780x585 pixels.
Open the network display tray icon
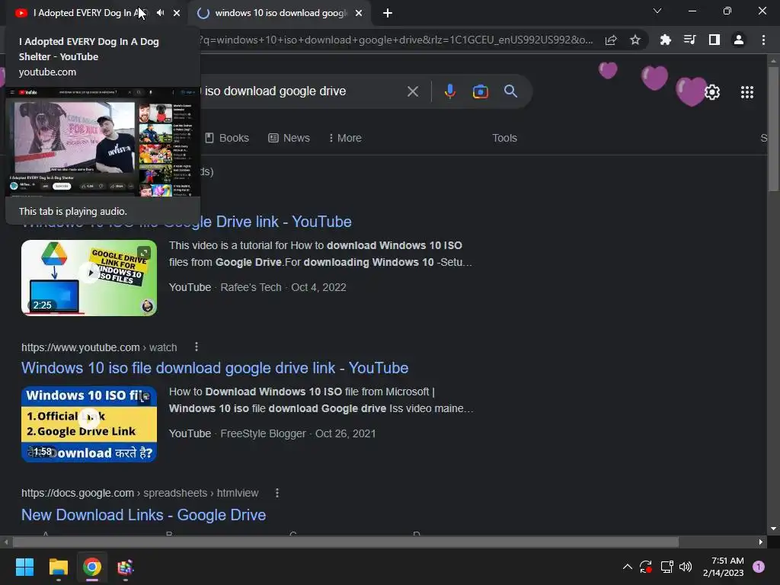pos(667,567)
